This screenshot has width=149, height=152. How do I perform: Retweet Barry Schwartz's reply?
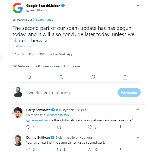click(59, 127)
